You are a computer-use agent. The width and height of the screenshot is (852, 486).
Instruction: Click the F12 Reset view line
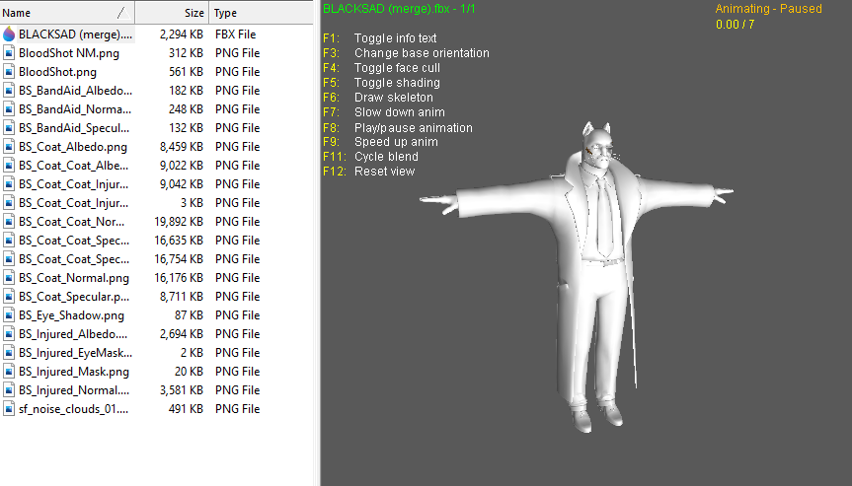(369, 172)
